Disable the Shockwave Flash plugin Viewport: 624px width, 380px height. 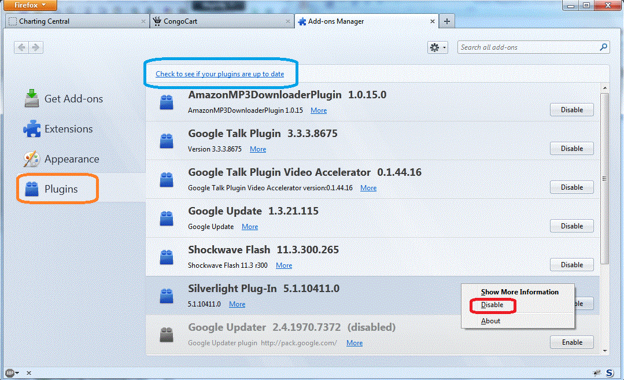(x=572, y=264)
